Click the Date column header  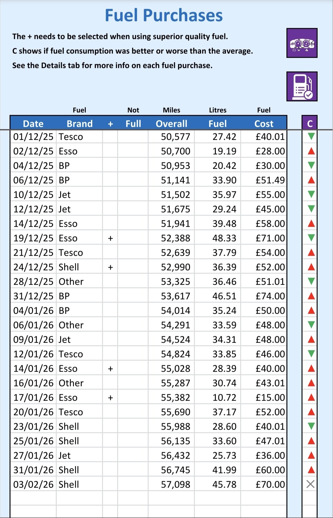pos(33,124)
